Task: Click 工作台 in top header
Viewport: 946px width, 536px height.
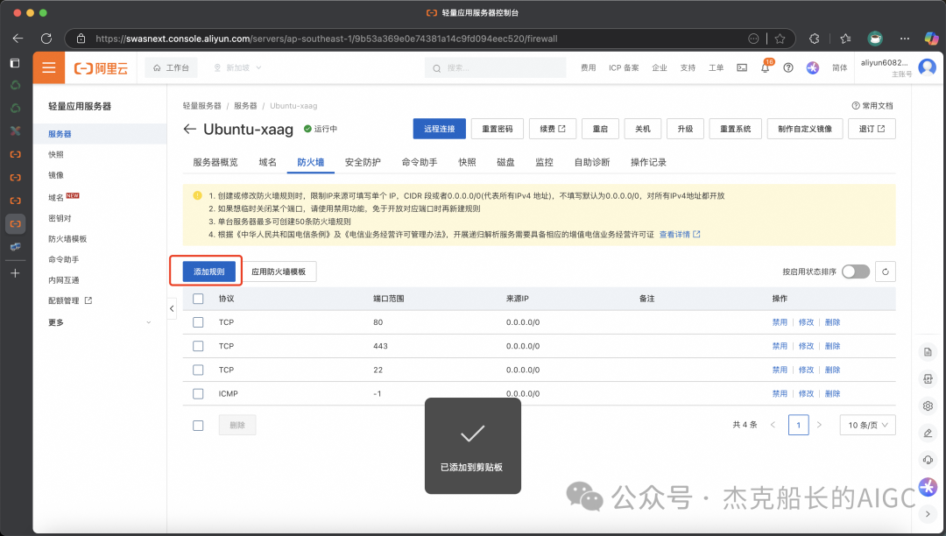Action: [172, 68]
